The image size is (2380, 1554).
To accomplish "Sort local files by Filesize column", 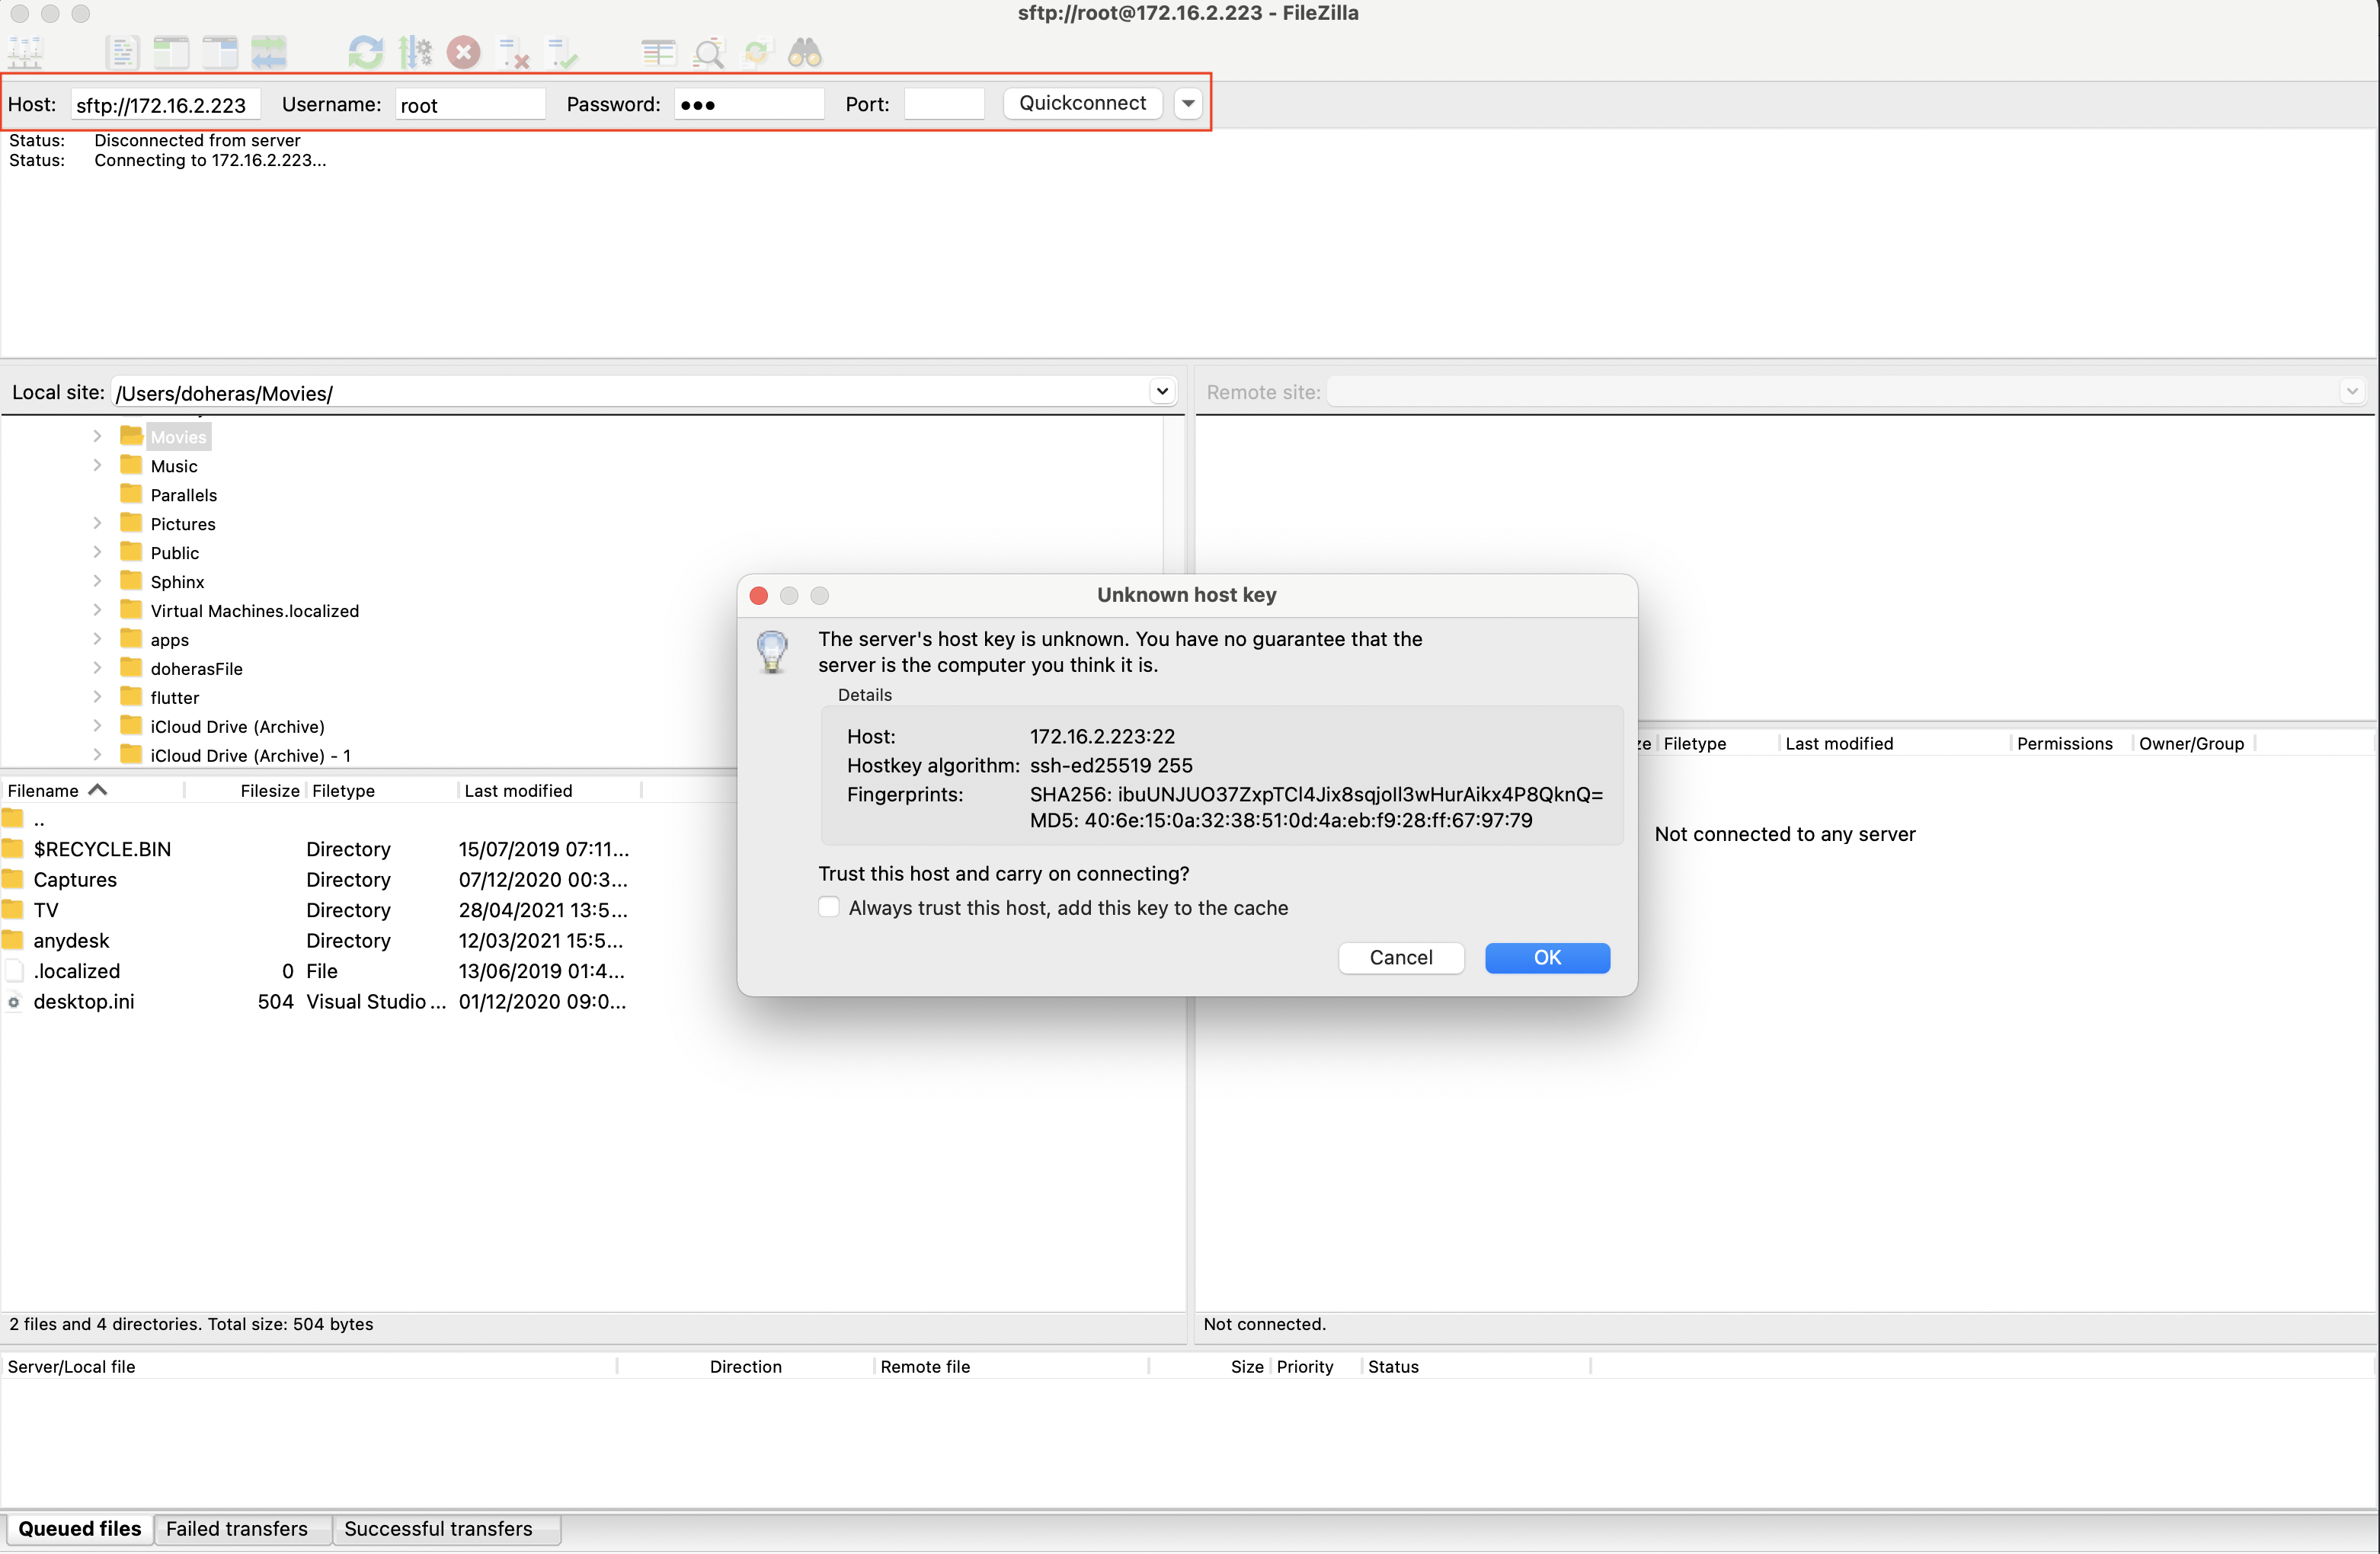I will tap(246, 791).
